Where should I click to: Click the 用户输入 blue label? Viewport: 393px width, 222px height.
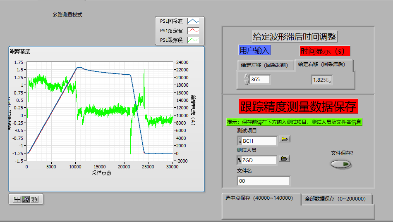point(254,50)
